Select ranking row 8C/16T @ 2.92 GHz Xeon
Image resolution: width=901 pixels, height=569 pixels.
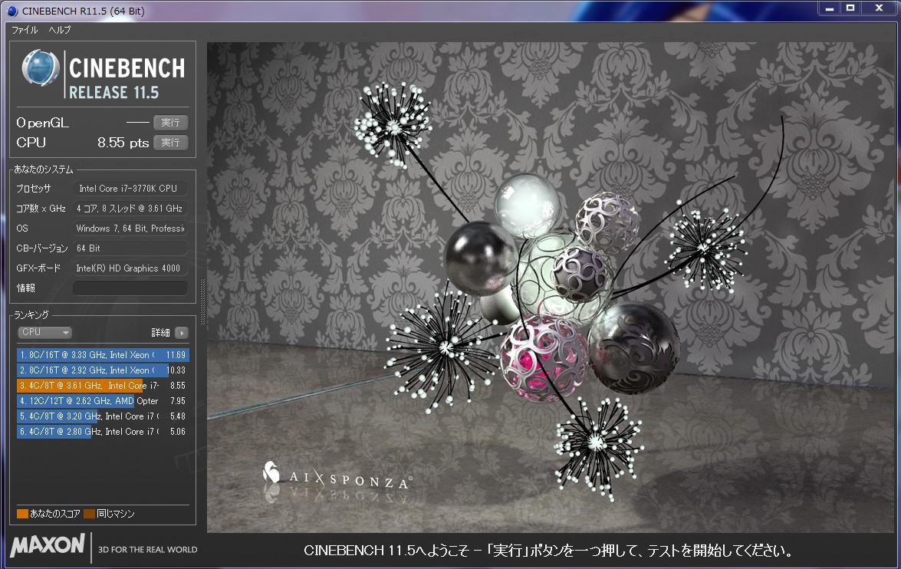click(x=103, y=370)
